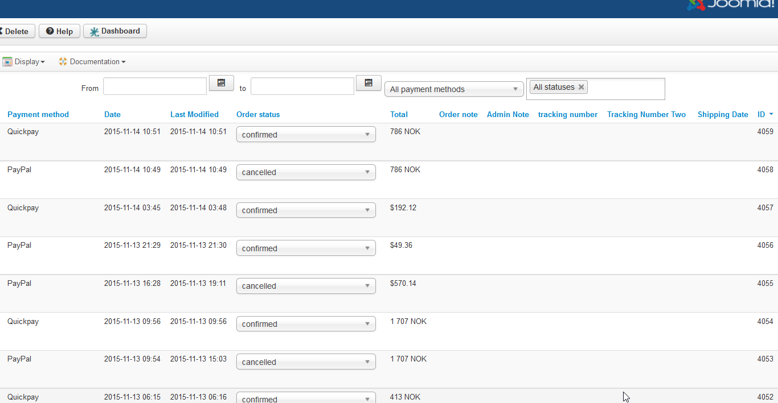This screenshot has height=403, width=778.
Task: Click the 'to' date input field
Action: (x=302, y=86)
